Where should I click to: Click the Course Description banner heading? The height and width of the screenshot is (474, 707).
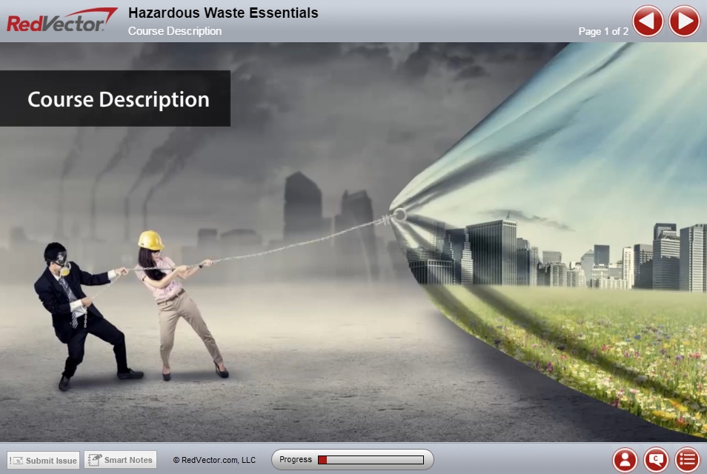coord(119,99)
